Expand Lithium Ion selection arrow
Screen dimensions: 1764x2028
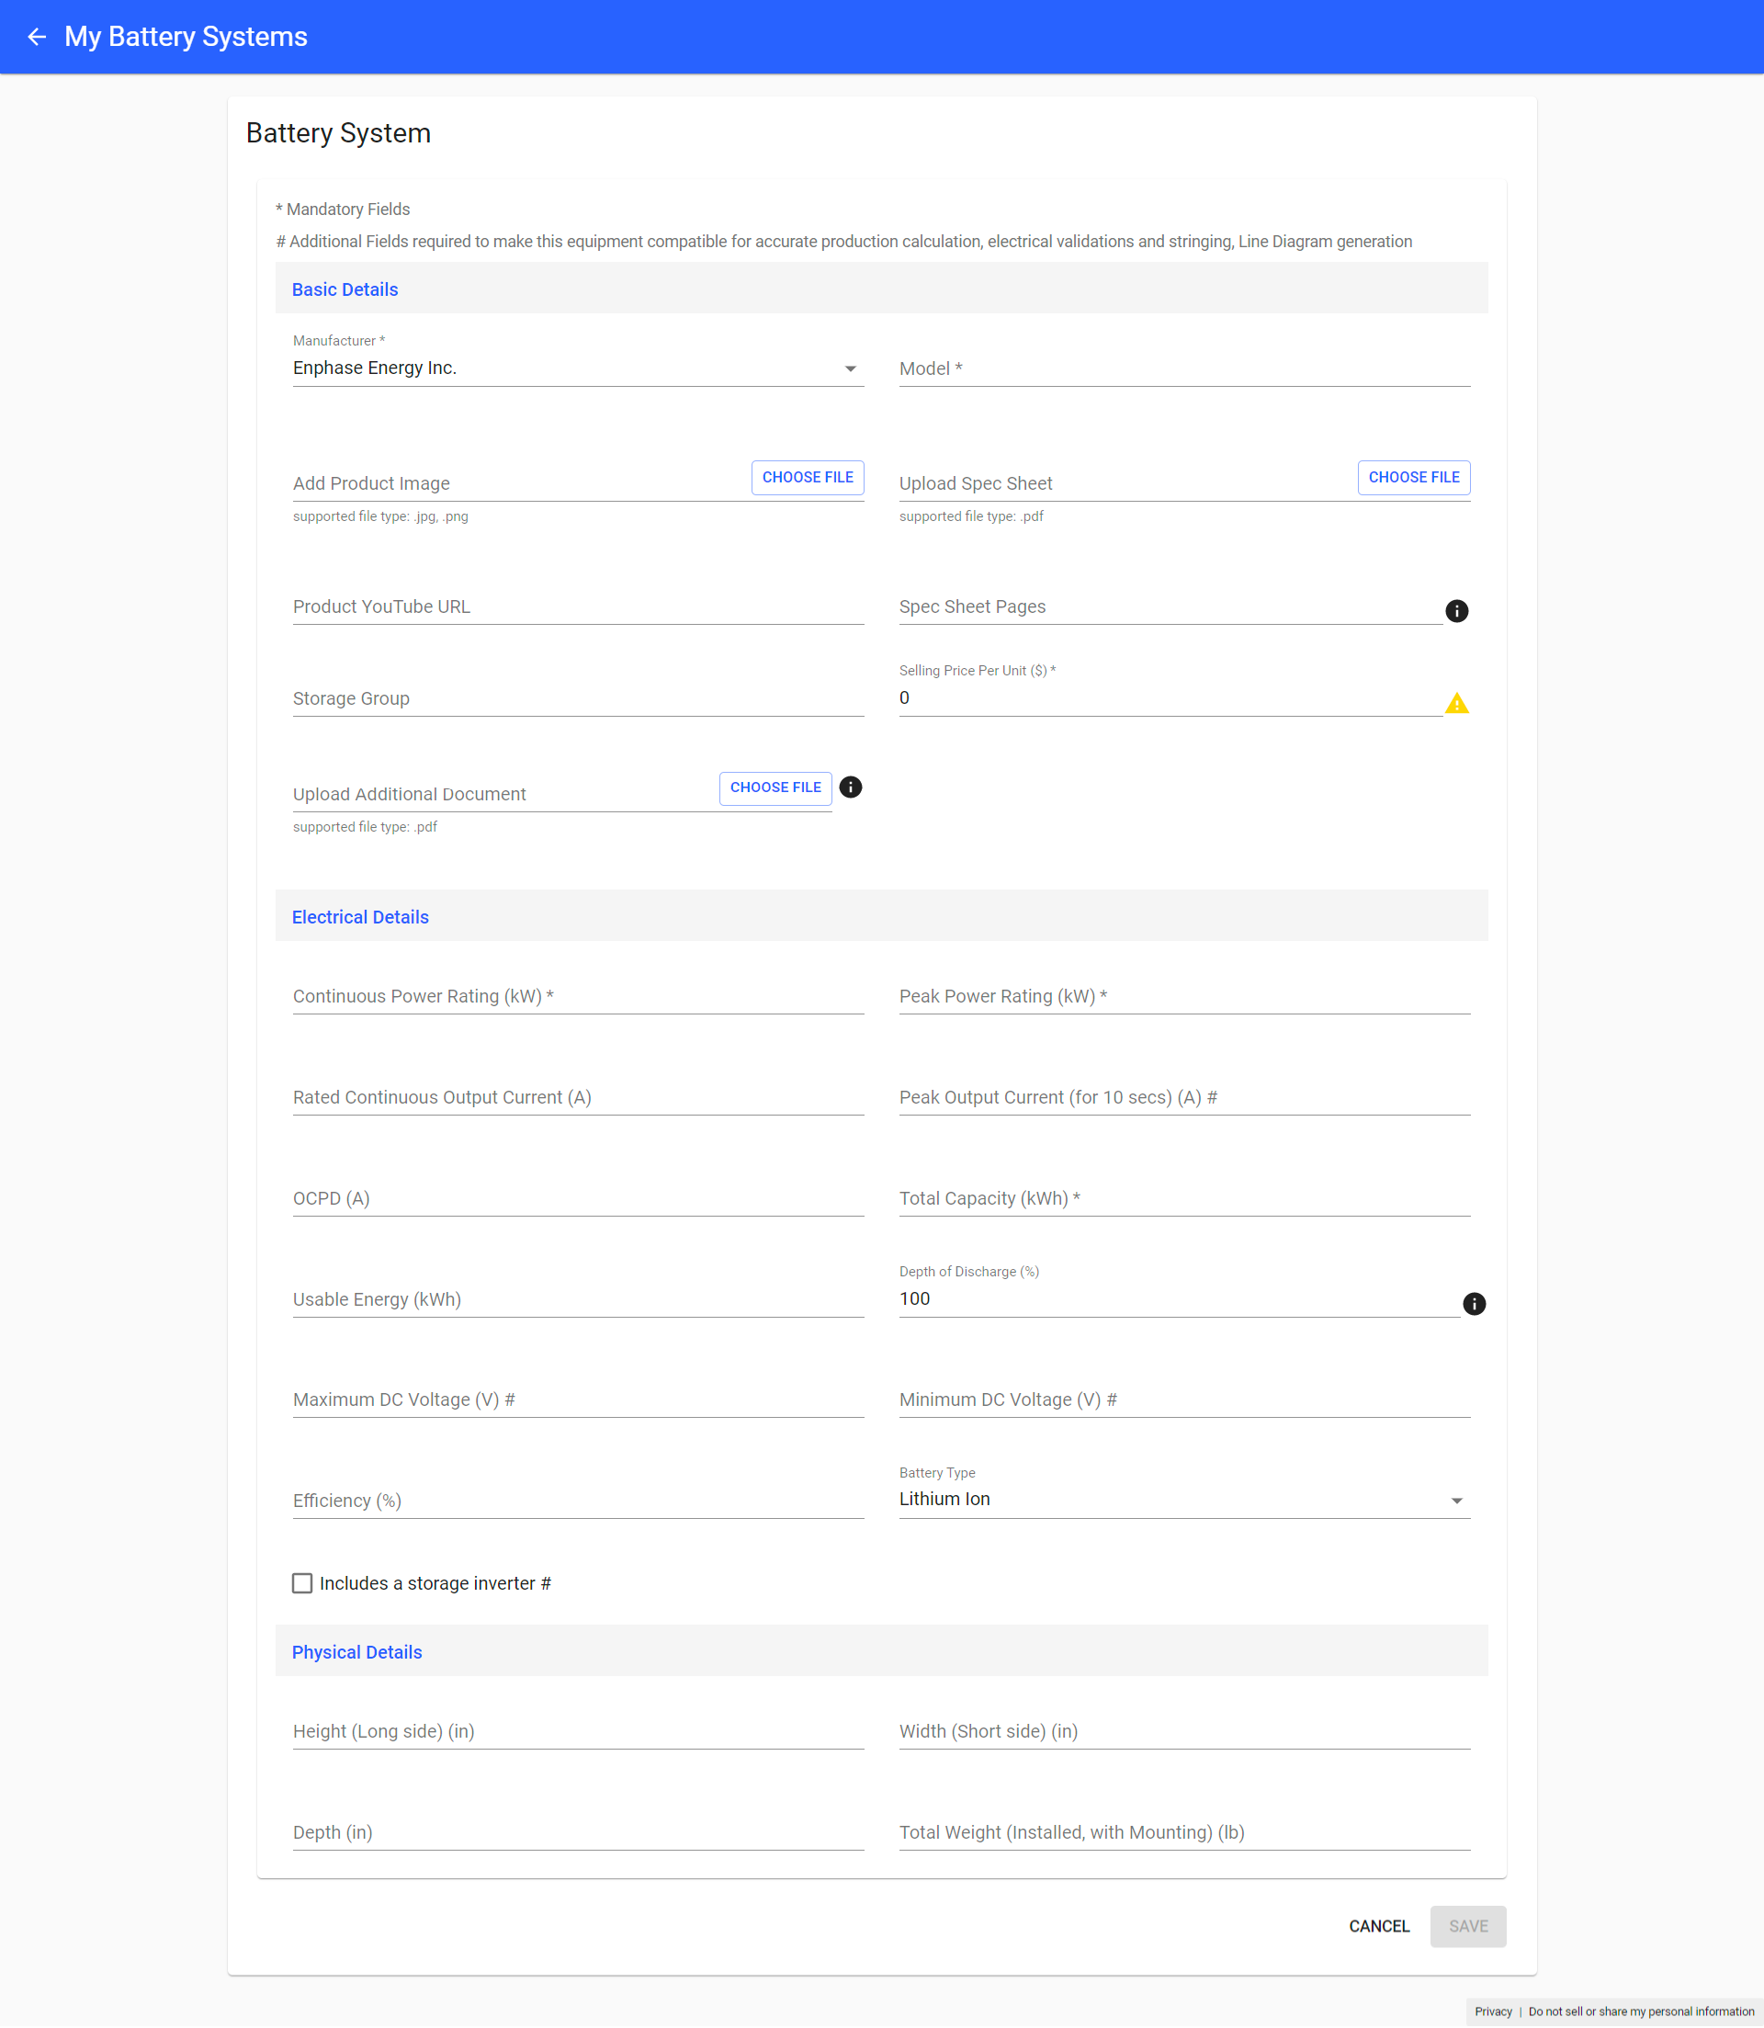1458,1500
